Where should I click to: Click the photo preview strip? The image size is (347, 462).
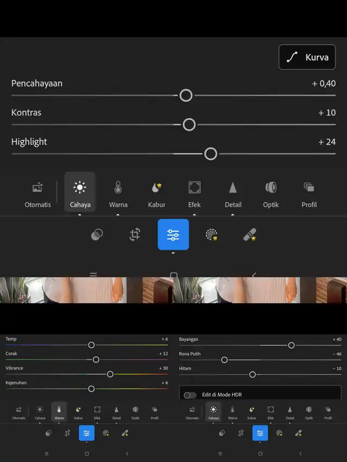tap(173, 290)
